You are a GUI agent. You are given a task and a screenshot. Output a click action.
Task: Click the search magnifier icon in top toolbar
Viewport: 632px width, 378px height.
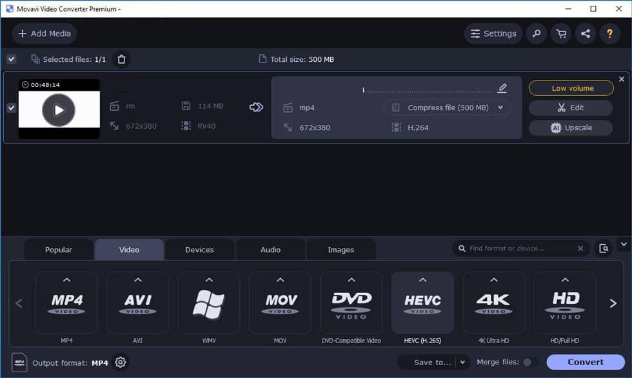coord(536,33)
